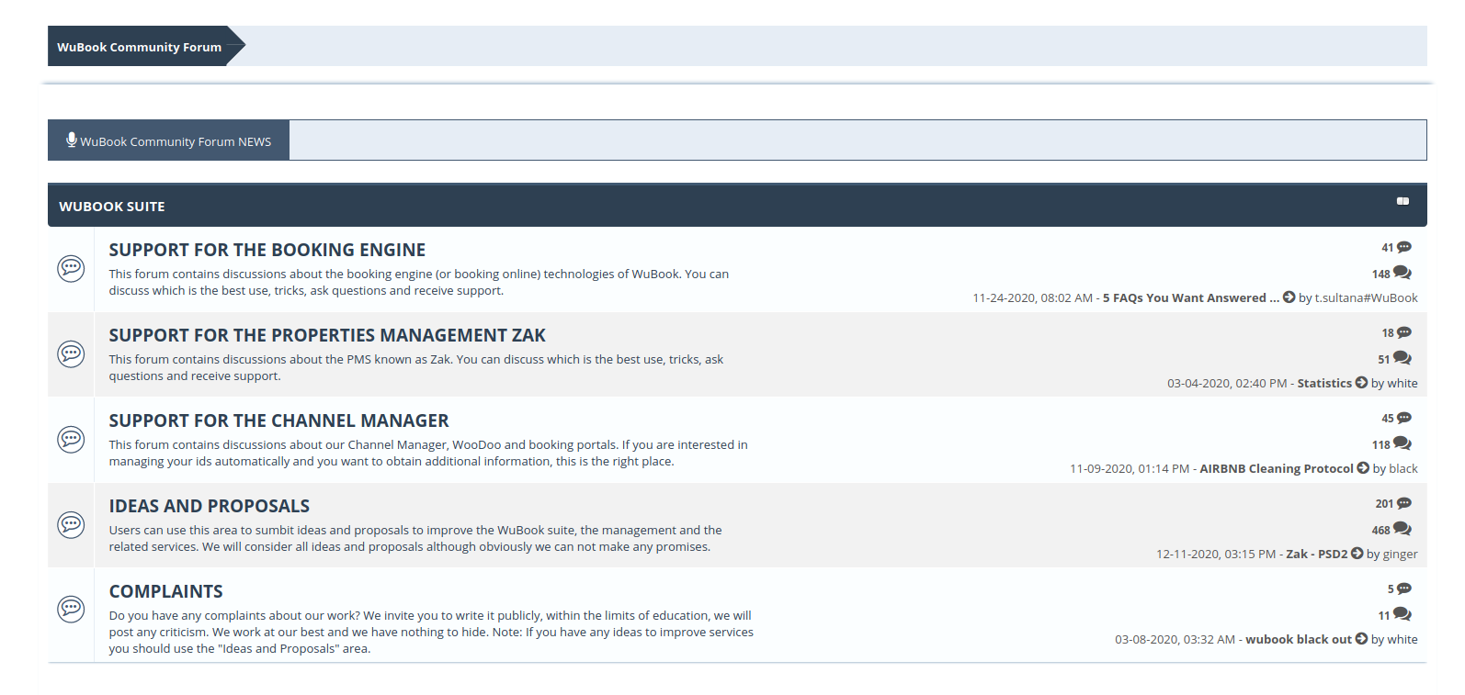The width and height of the screenshot is (1465, 695).
Task: Open Support for the Channel Manager forum
Action: coord(278,420)
